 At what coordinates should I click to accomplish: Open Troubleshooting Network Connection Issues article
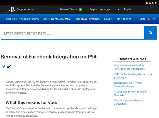pos(128,85)
